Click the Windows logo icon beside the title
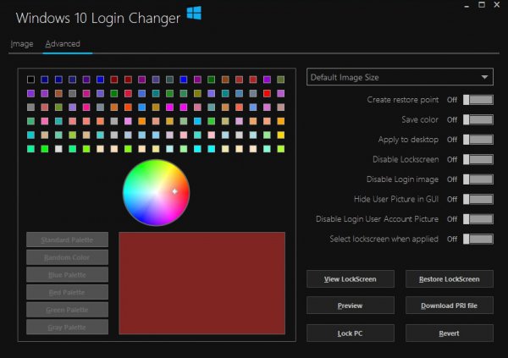 tap(194, 14)
